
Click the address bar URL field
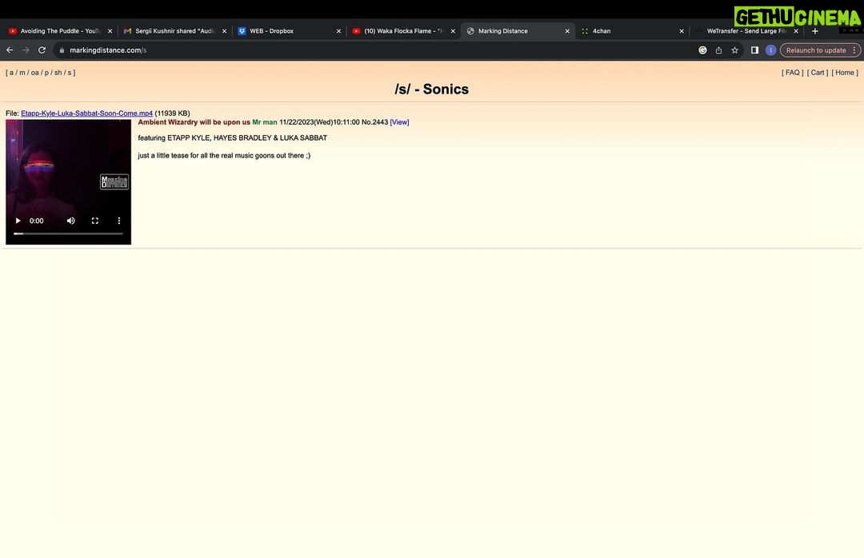(x=374, y=50)
